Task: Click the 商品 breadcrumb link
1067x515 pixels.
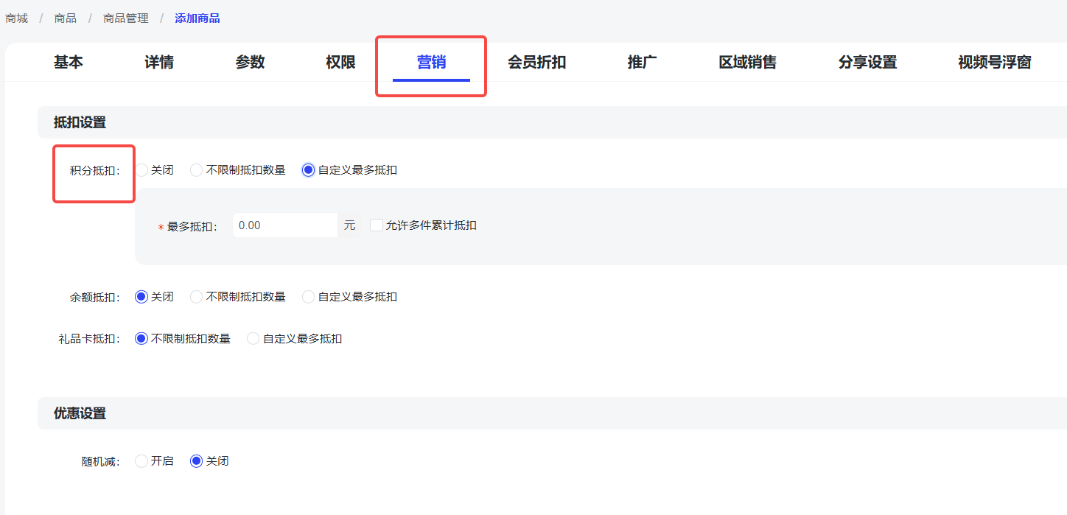Action: (x=65, y=18)
